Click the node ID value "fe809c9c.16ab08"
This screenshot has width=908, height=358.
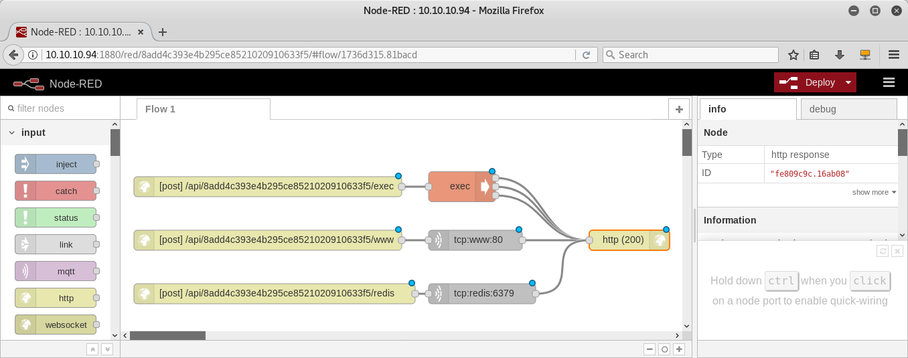(x=810, y=173)
